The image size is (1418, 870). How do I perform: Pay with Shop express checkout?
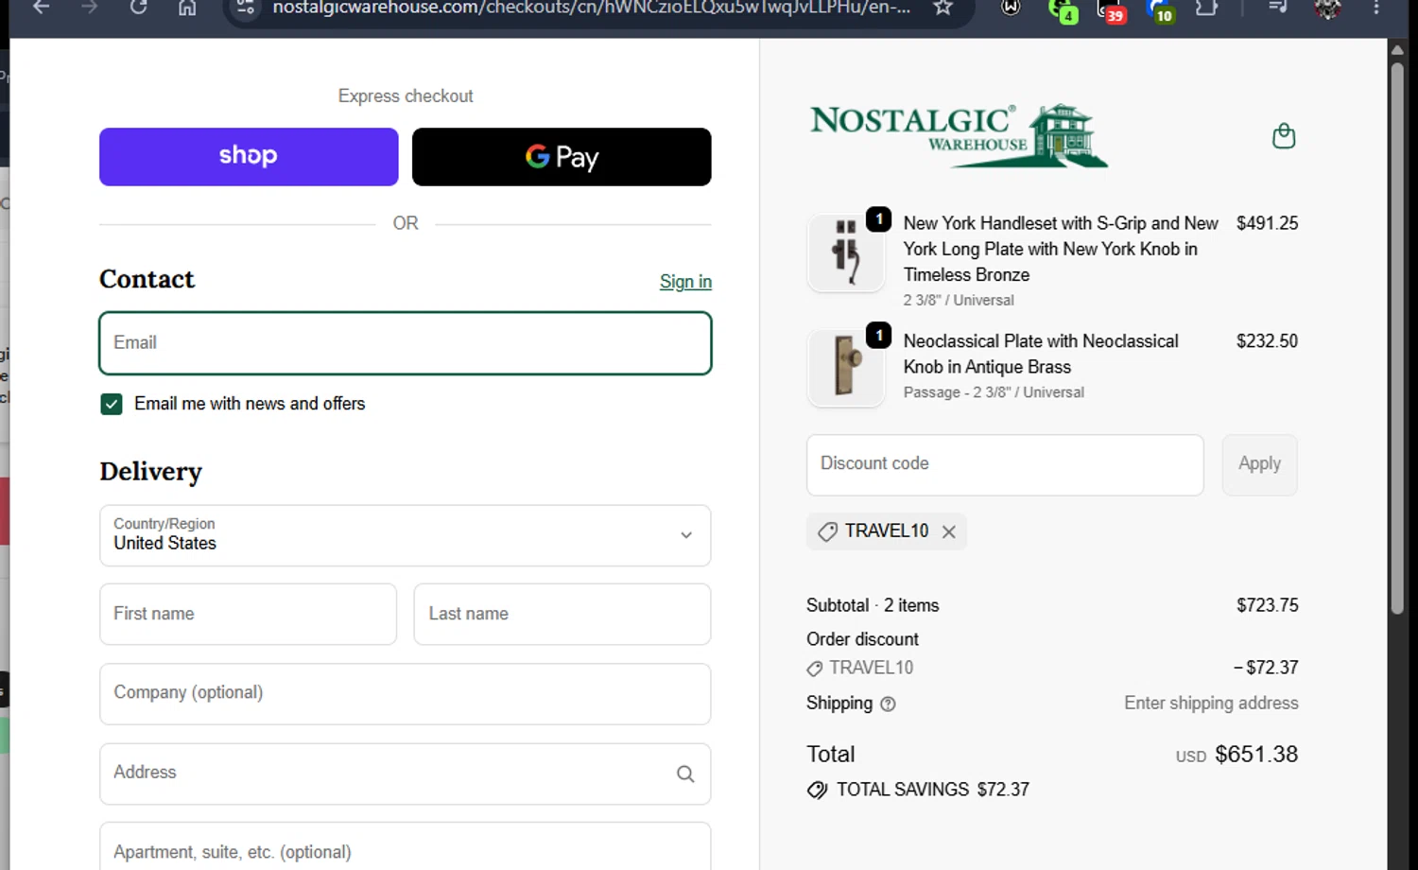[x=249, y=157]
